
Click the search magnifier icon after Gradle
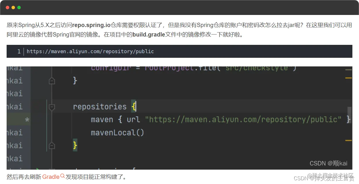click(x=62, y=176)
